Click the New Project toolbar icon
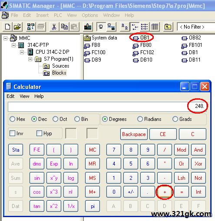 tap(8, 27)
